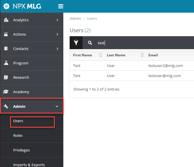
Task: Sort the table by Last Name
Action: coord(142,55)
